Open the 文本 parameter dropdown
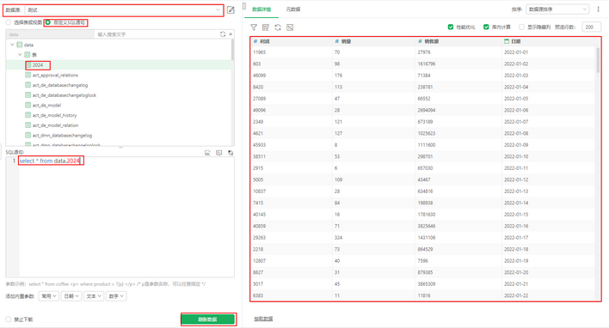Viewport: 609px width, 328px height. [94, 296]
